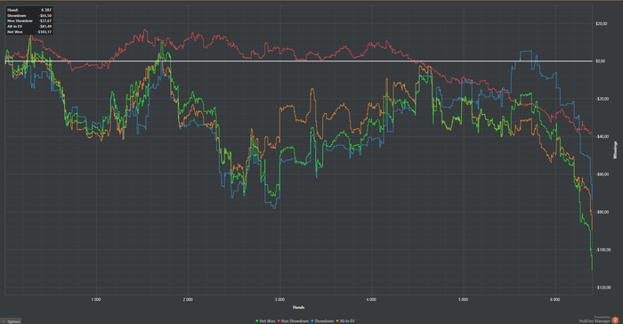The height and width of the screenshot is (324, 623).
Task: Click the 'Powered by Hold'em Manager' text
Action: [595, 320]
